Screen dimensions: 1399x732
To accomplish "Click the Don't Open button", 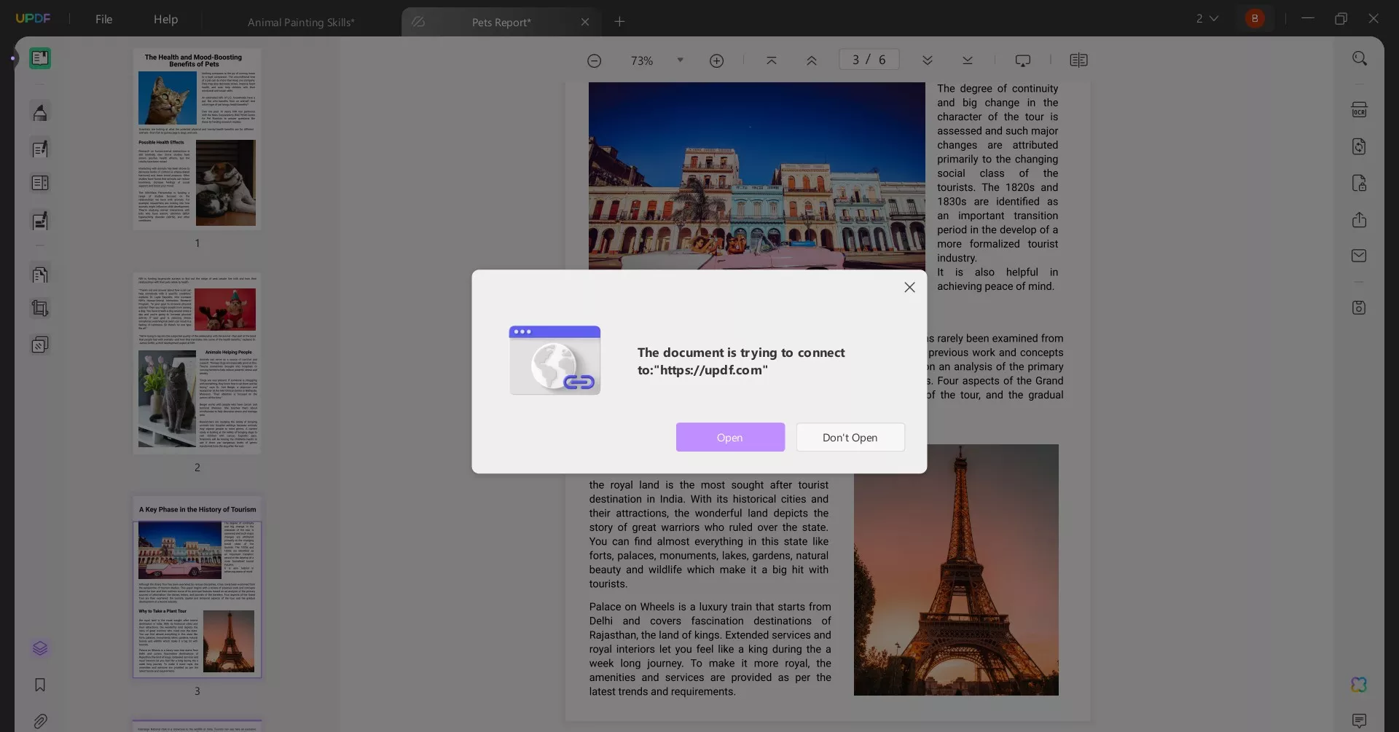I will (850, 437).
